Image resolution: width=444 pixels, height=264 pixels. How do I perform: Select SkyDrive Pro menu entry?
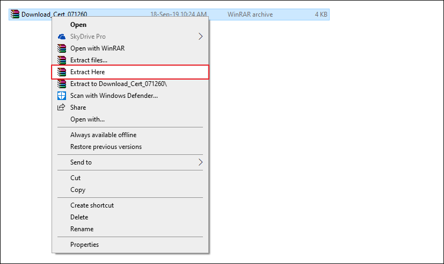pyautogui.click(x=130, y=37)
